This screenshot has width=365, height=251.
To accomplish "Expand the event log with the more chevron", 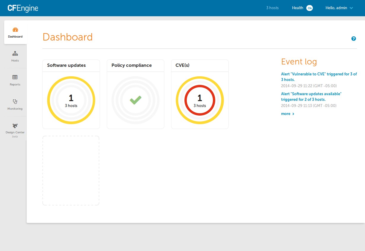I will tap(287, 114).
